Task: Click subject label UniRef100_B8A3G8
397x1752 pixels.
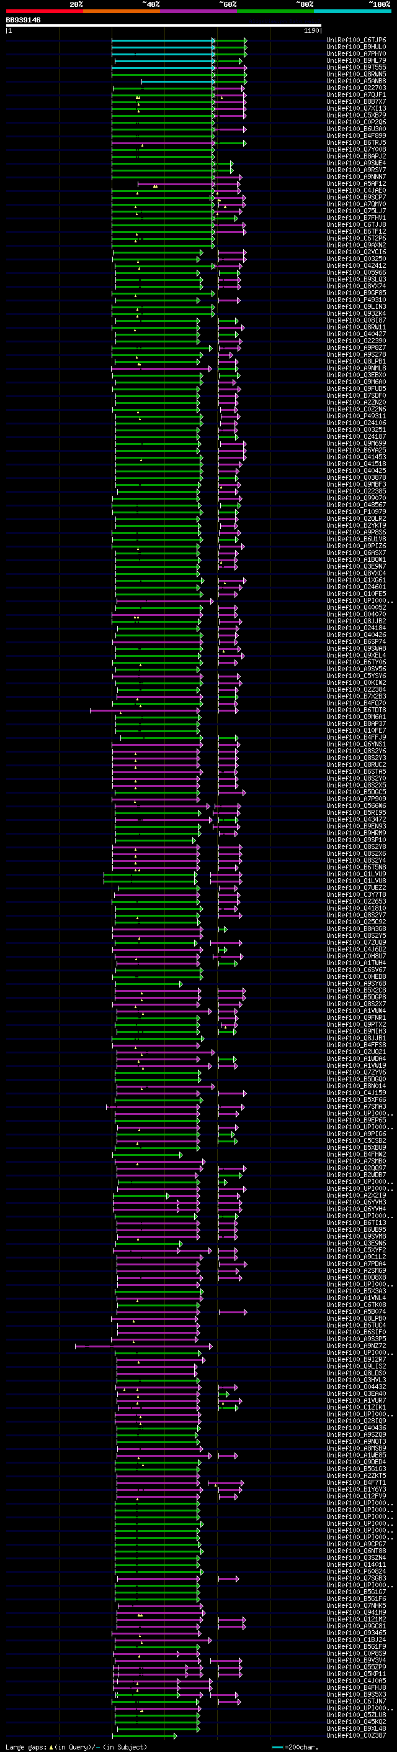Action: (x=356, y=929)
